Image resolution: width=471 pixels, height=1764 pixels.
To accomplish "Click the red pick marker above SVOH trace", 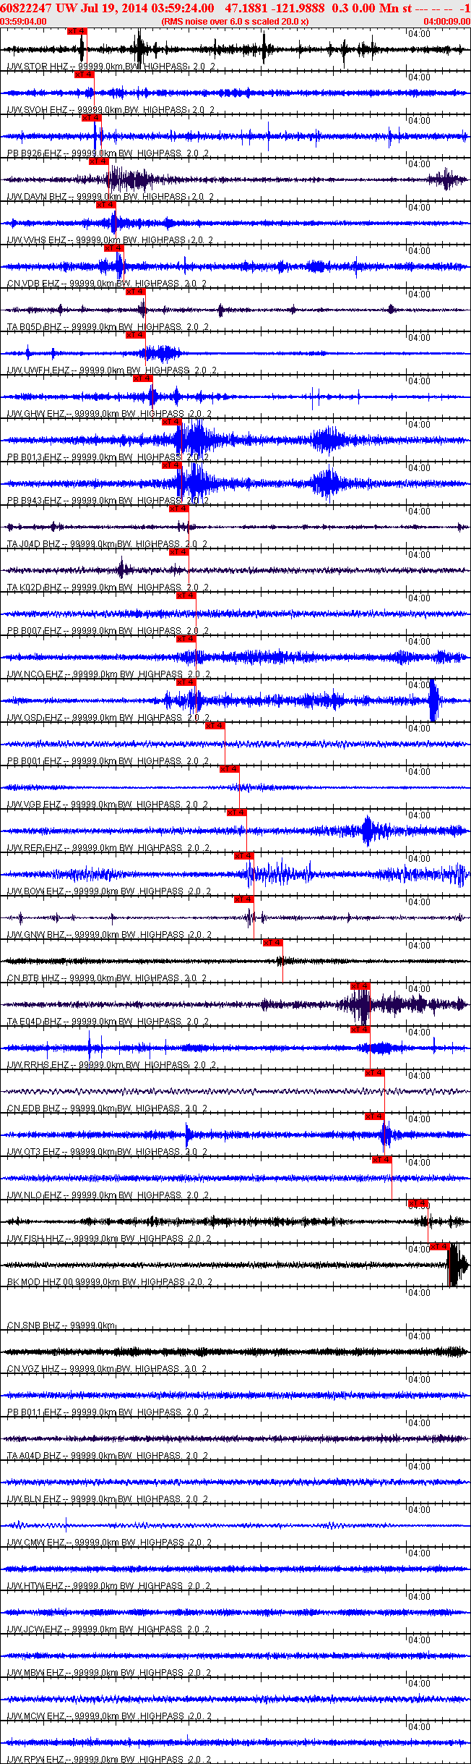I will [84, 75].
